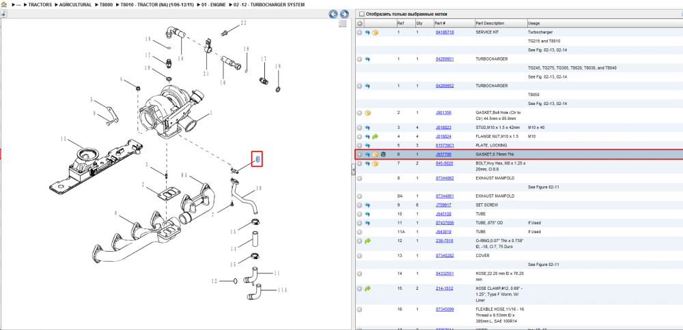Click globe icon on GASKET J937706 row
The image size is (683, 330).
tap(383, 154)
